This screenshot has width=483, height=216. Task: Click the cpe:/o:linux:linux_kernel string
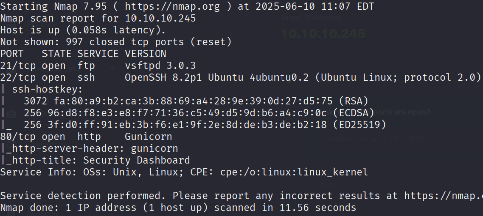(x=294, y=172)
